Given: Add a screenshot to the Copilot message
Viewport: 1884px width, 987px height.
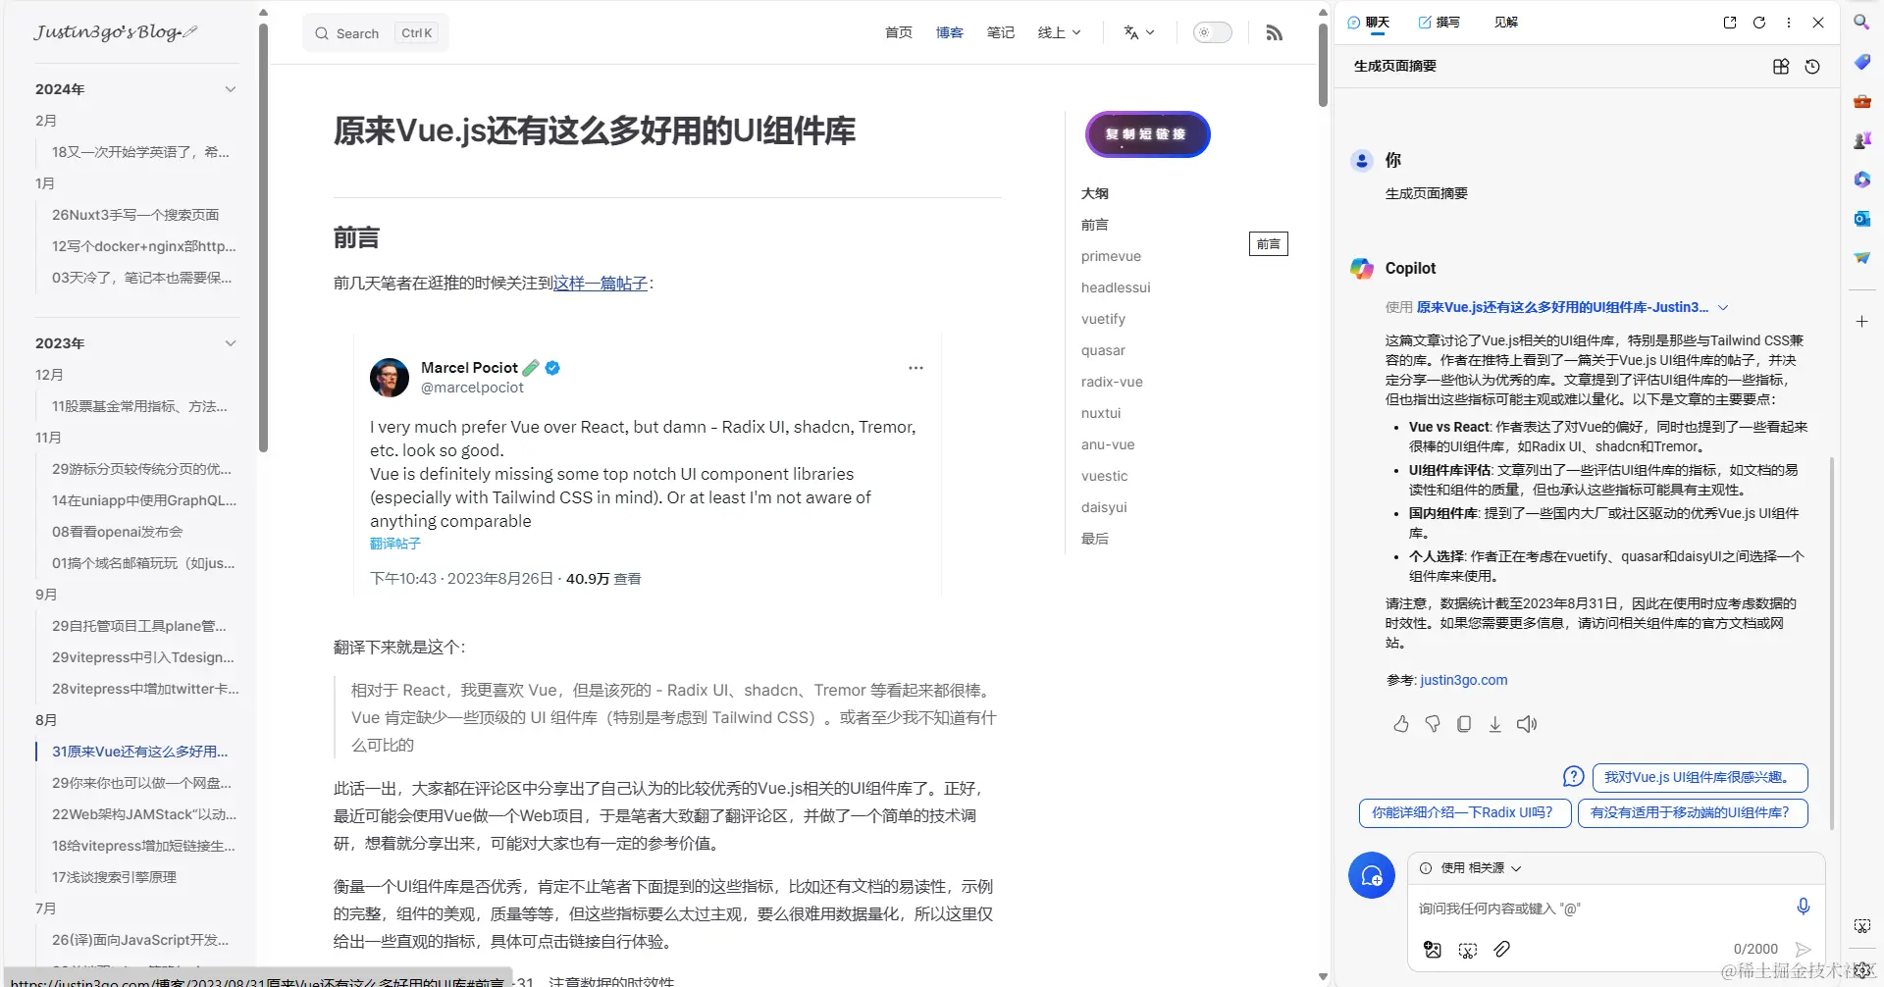Looking at the screenshot, I should (x=1468, y=949).
